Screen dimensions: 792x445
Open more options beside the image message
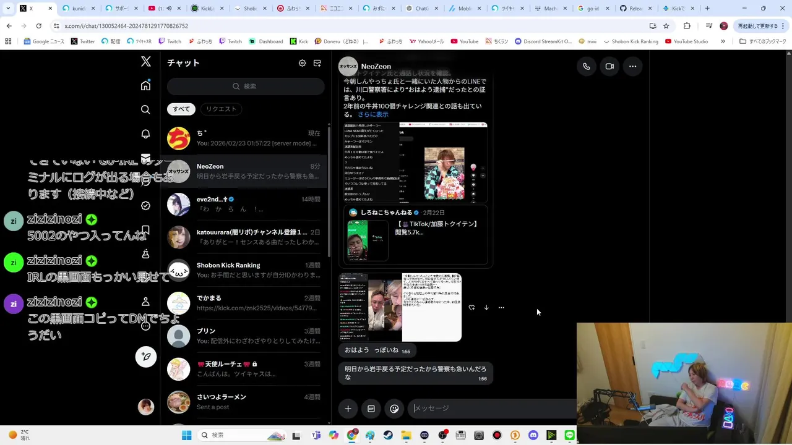[x=501, y=307]
